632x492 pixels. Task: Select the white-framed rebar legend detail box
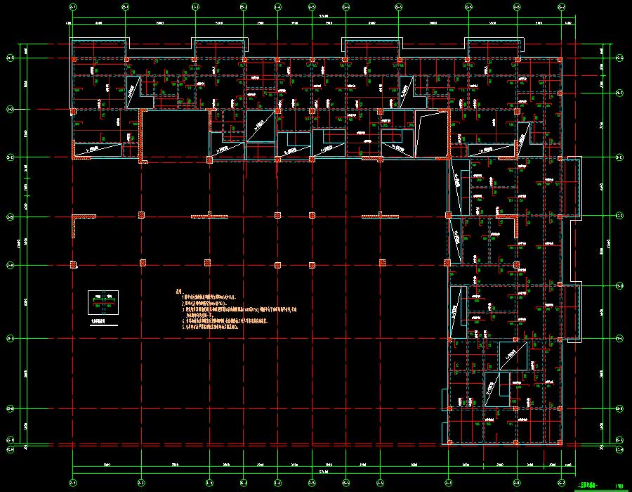pos(103,302)
